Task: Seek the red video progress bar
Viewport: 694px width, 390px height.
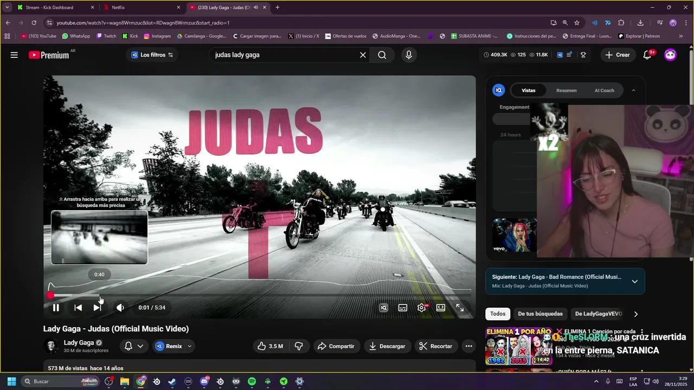Action: [x=260, y=295]
